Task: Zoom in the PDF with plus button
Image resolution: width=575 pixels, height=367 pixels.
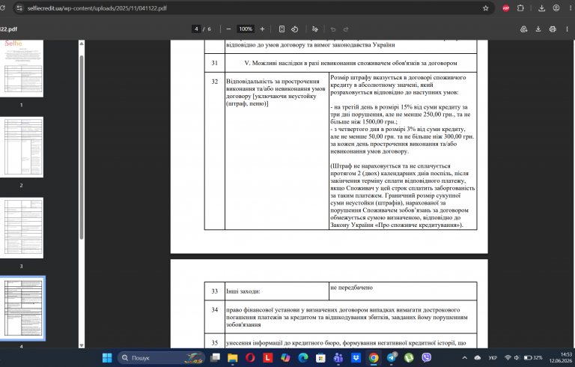Action: point(262,29)
